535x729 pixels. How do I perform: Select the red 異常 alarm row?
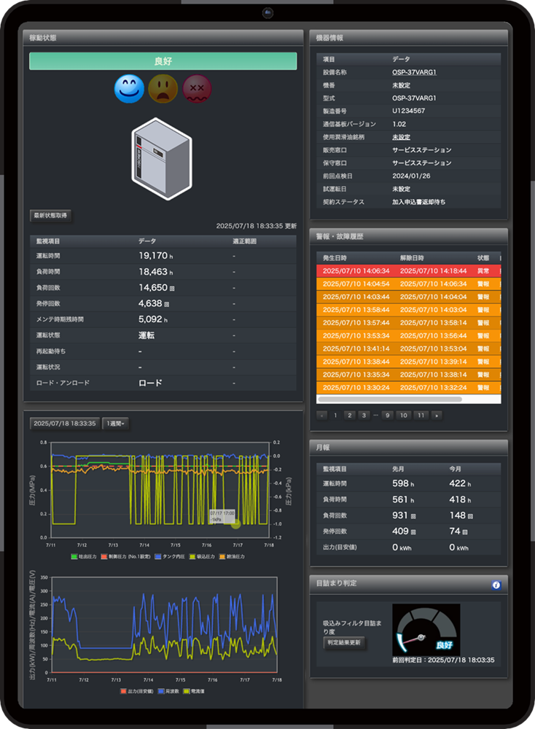[x=408, y=270]
